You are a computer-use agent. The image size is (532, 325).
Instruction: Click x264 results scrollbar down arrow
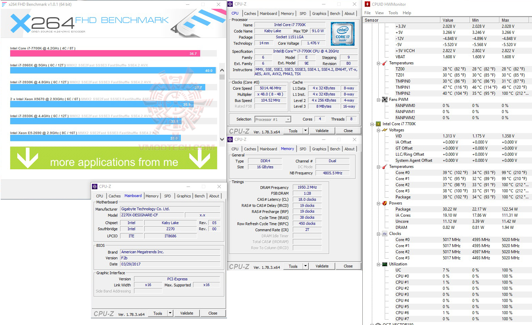[x=222, y=139]
